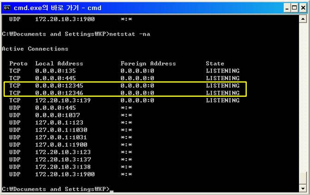Image resolution: width=310 pixels, height=195 pixels.
Task: Click the local address 0.0.0.0:12345
Action: 59,86
